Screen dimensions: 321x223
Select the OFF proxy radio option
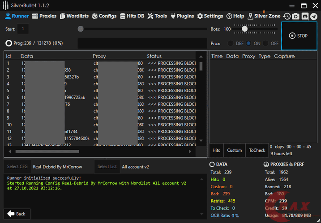(265, 43)
